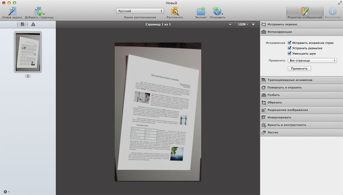Toggle the Редактор изображений icon
343x195 pixels.
[304, 11]
